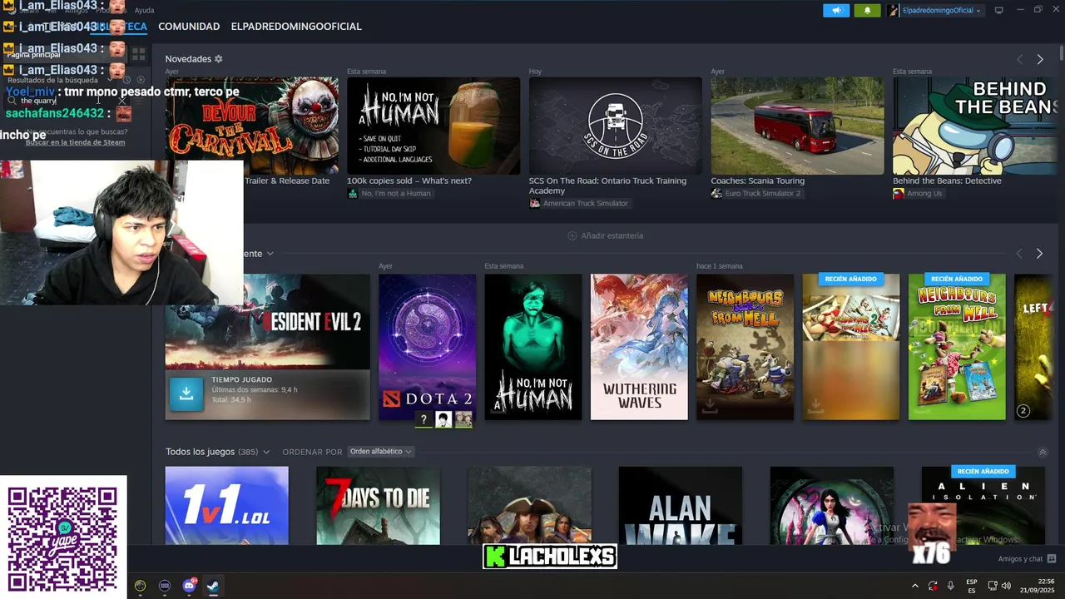Select No, I'm Not a Human cover in shelf

[x=533, y=347]
